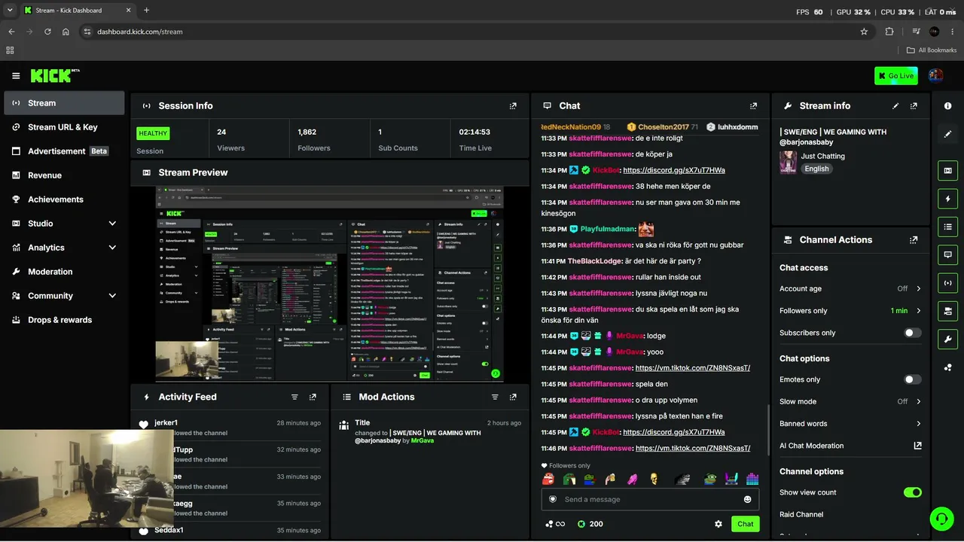The width and height of the screenshot is (964, 542).
Task: Toggle the Stream Preview widget in the right rail
Action: [x=947, y=171]
